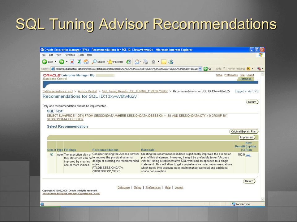The image size is (297, 222).
Task: Click the page icon in status bar
Action: [x=42, y=204]
